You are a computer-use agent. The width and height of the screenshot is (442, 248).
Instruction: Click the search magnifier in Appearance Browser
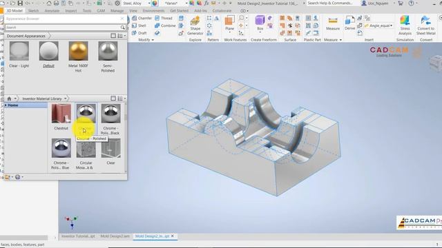123,28
